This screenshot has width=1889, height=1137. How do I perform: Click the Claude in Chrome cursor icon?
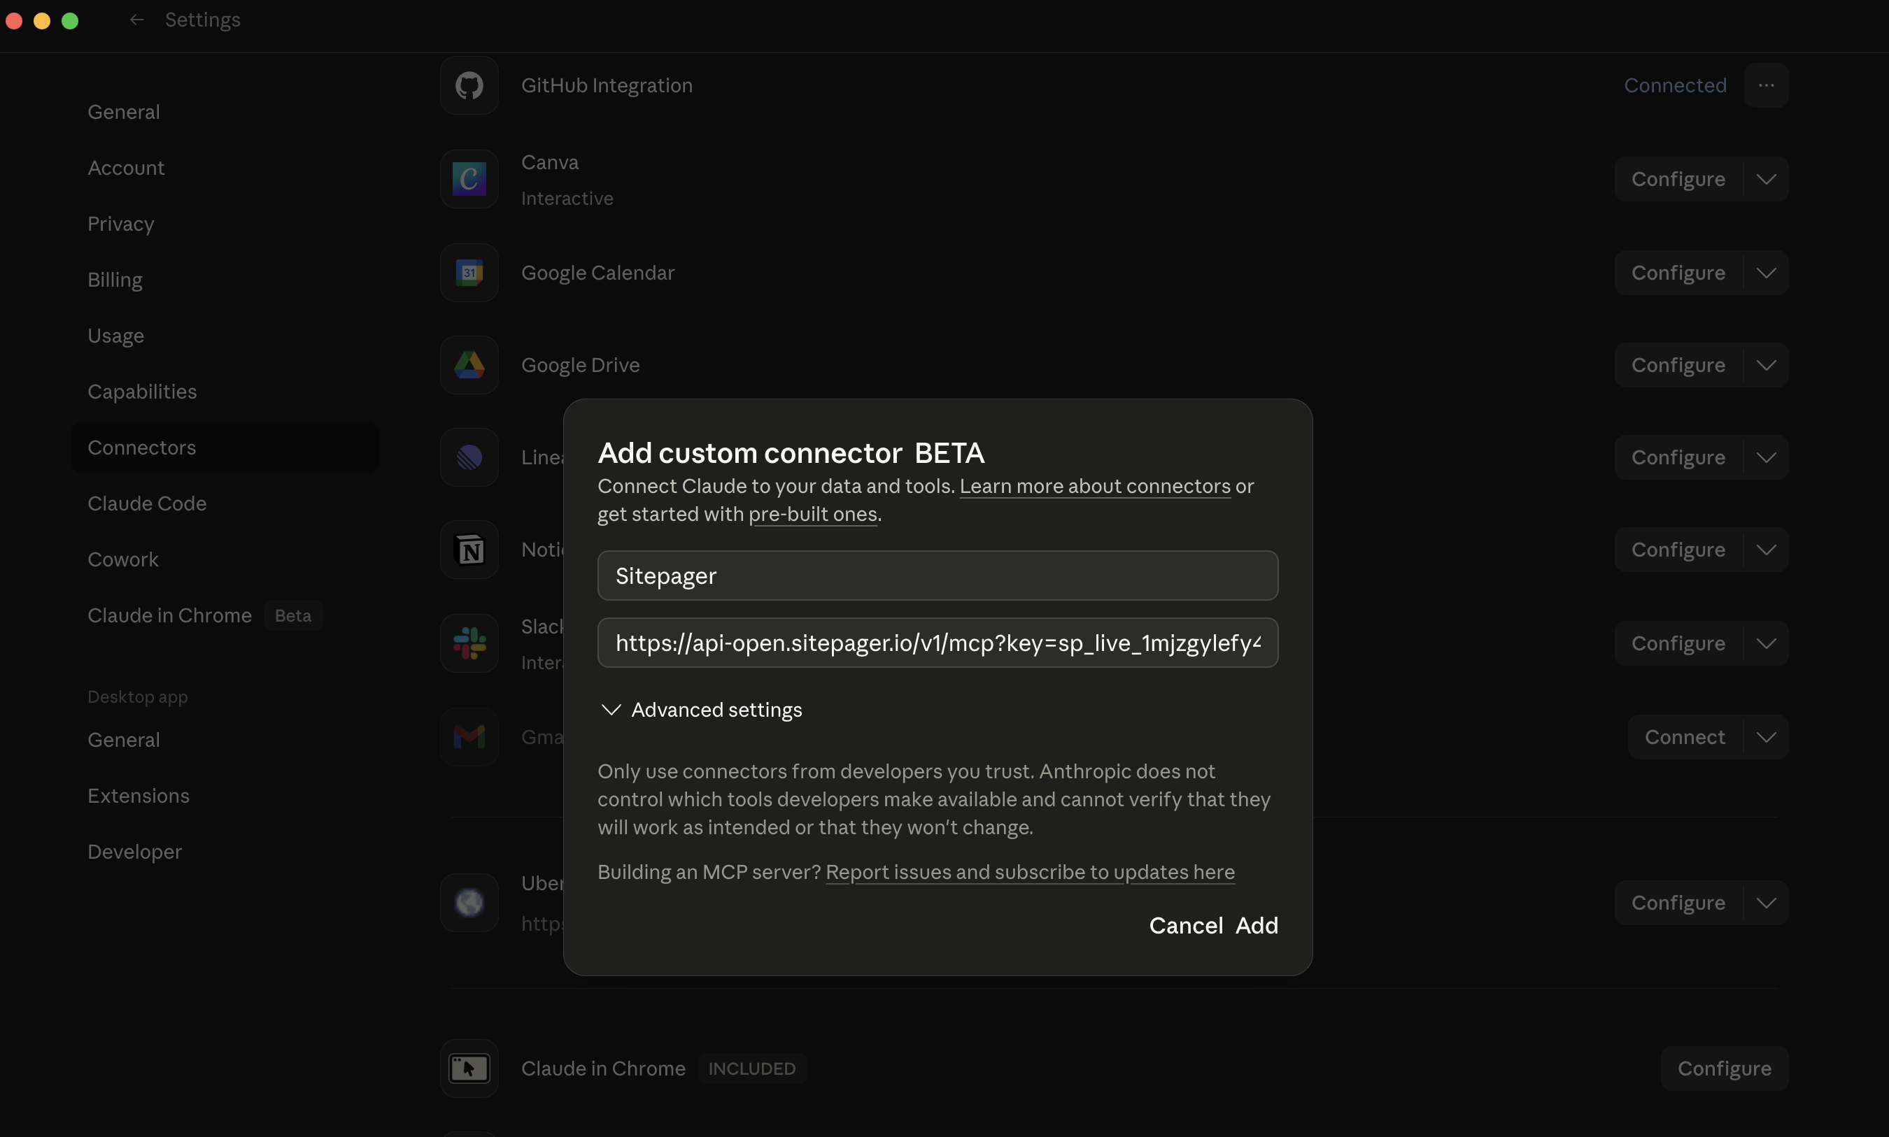(469, 1068)
